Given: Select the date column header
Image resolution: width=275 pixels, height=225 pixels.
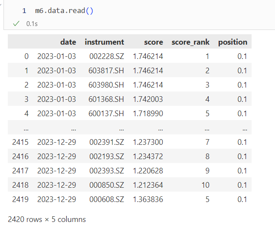Looking at the screenshot, I should [x=68, y=42].
